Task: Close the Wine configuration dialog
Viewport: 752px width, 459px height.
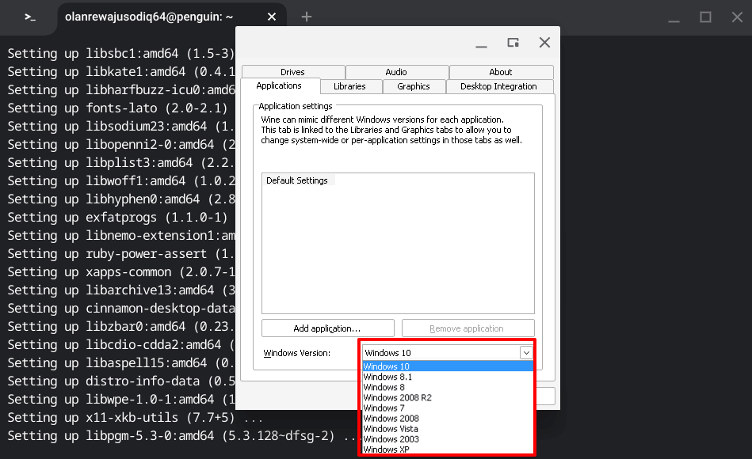Action: click(544, 43)
